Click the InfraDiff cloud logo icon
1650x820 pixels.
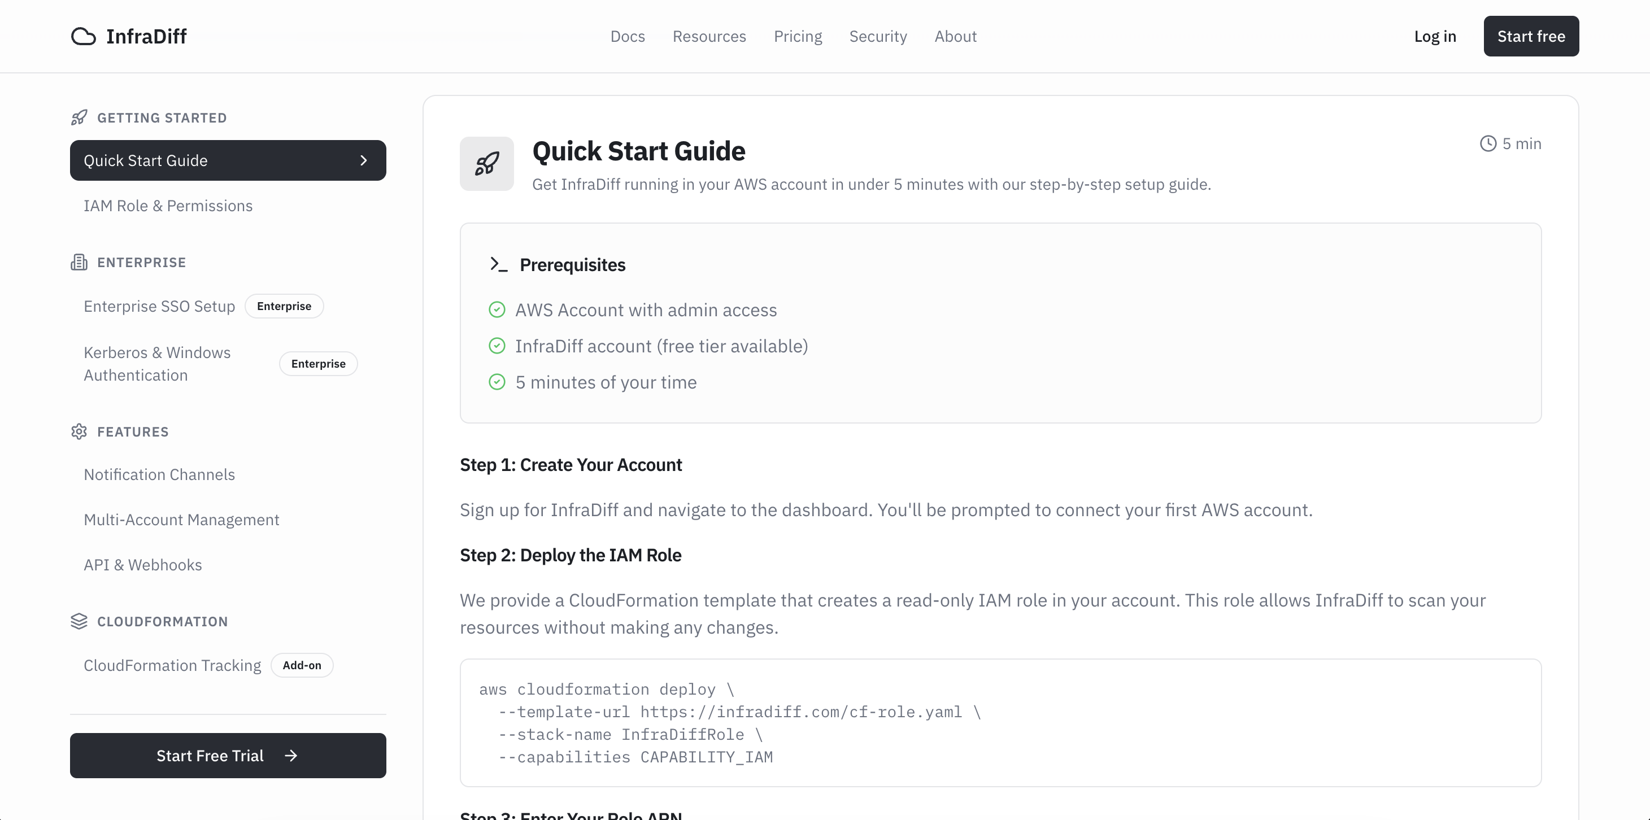click(83, 37)
